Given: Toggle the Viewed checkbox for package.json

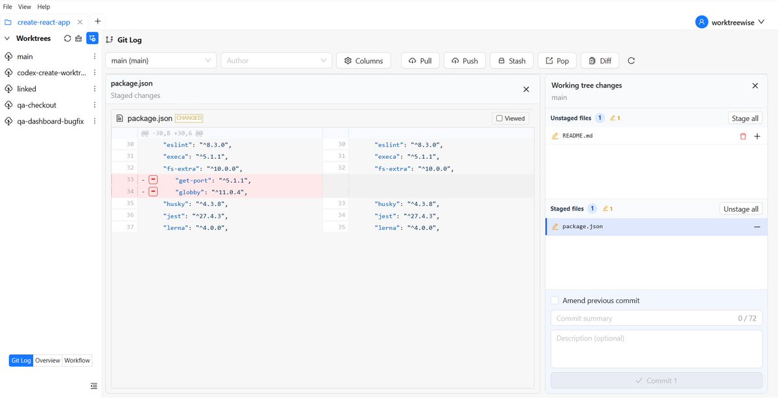Looking at the screenshot, I should (x=500, y=119).
